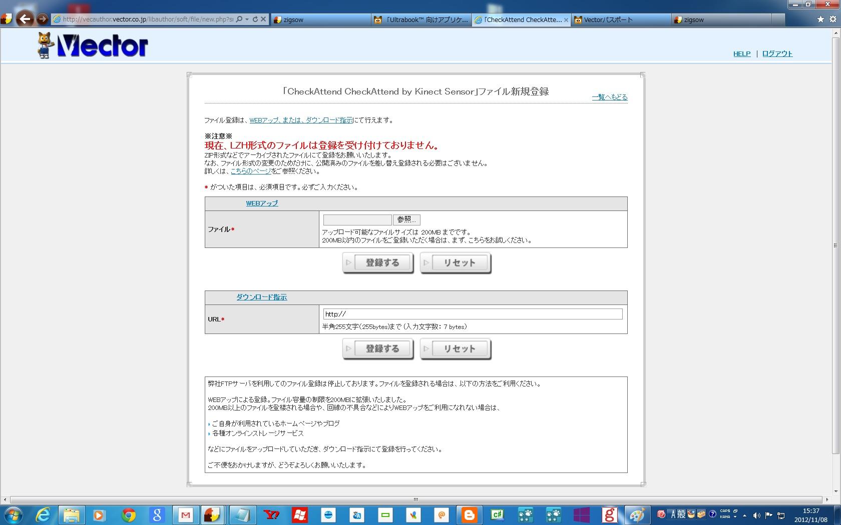Image resolution: width=841 pixels, height=525 pixels.
Task: Click the browser forward arrow
Action: click(x=43, y=19)
